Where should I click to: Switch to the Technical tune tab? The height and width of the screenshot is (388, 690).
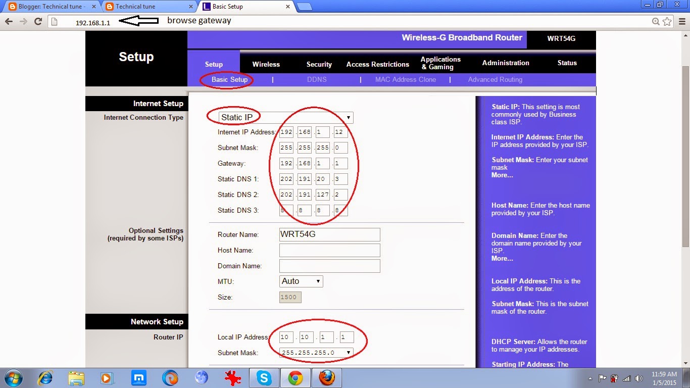(150, 7)
